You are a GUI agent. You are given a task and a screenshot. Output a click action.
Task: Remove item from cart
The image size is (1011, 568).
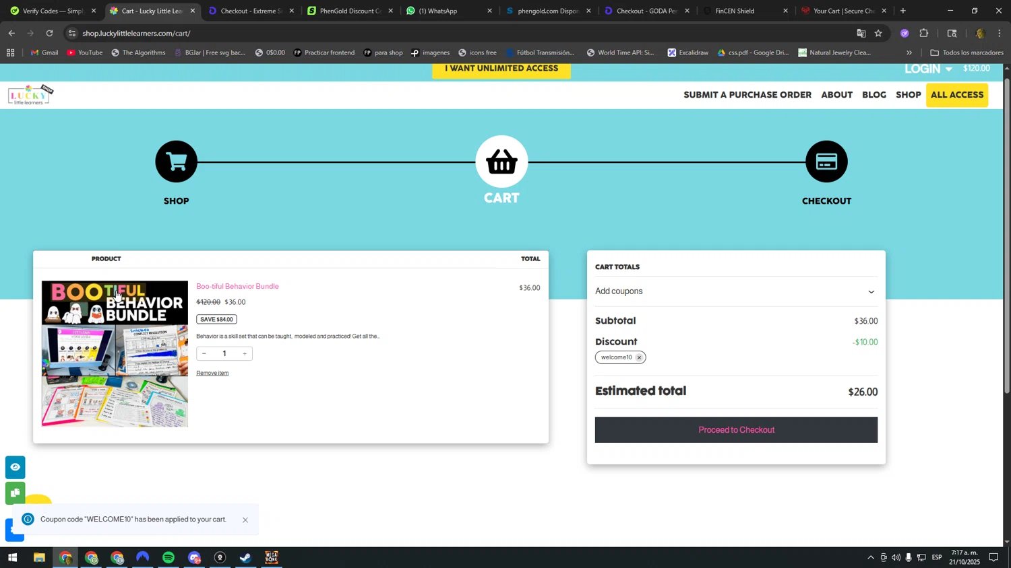pyautogui.click(x=212, y=373)
